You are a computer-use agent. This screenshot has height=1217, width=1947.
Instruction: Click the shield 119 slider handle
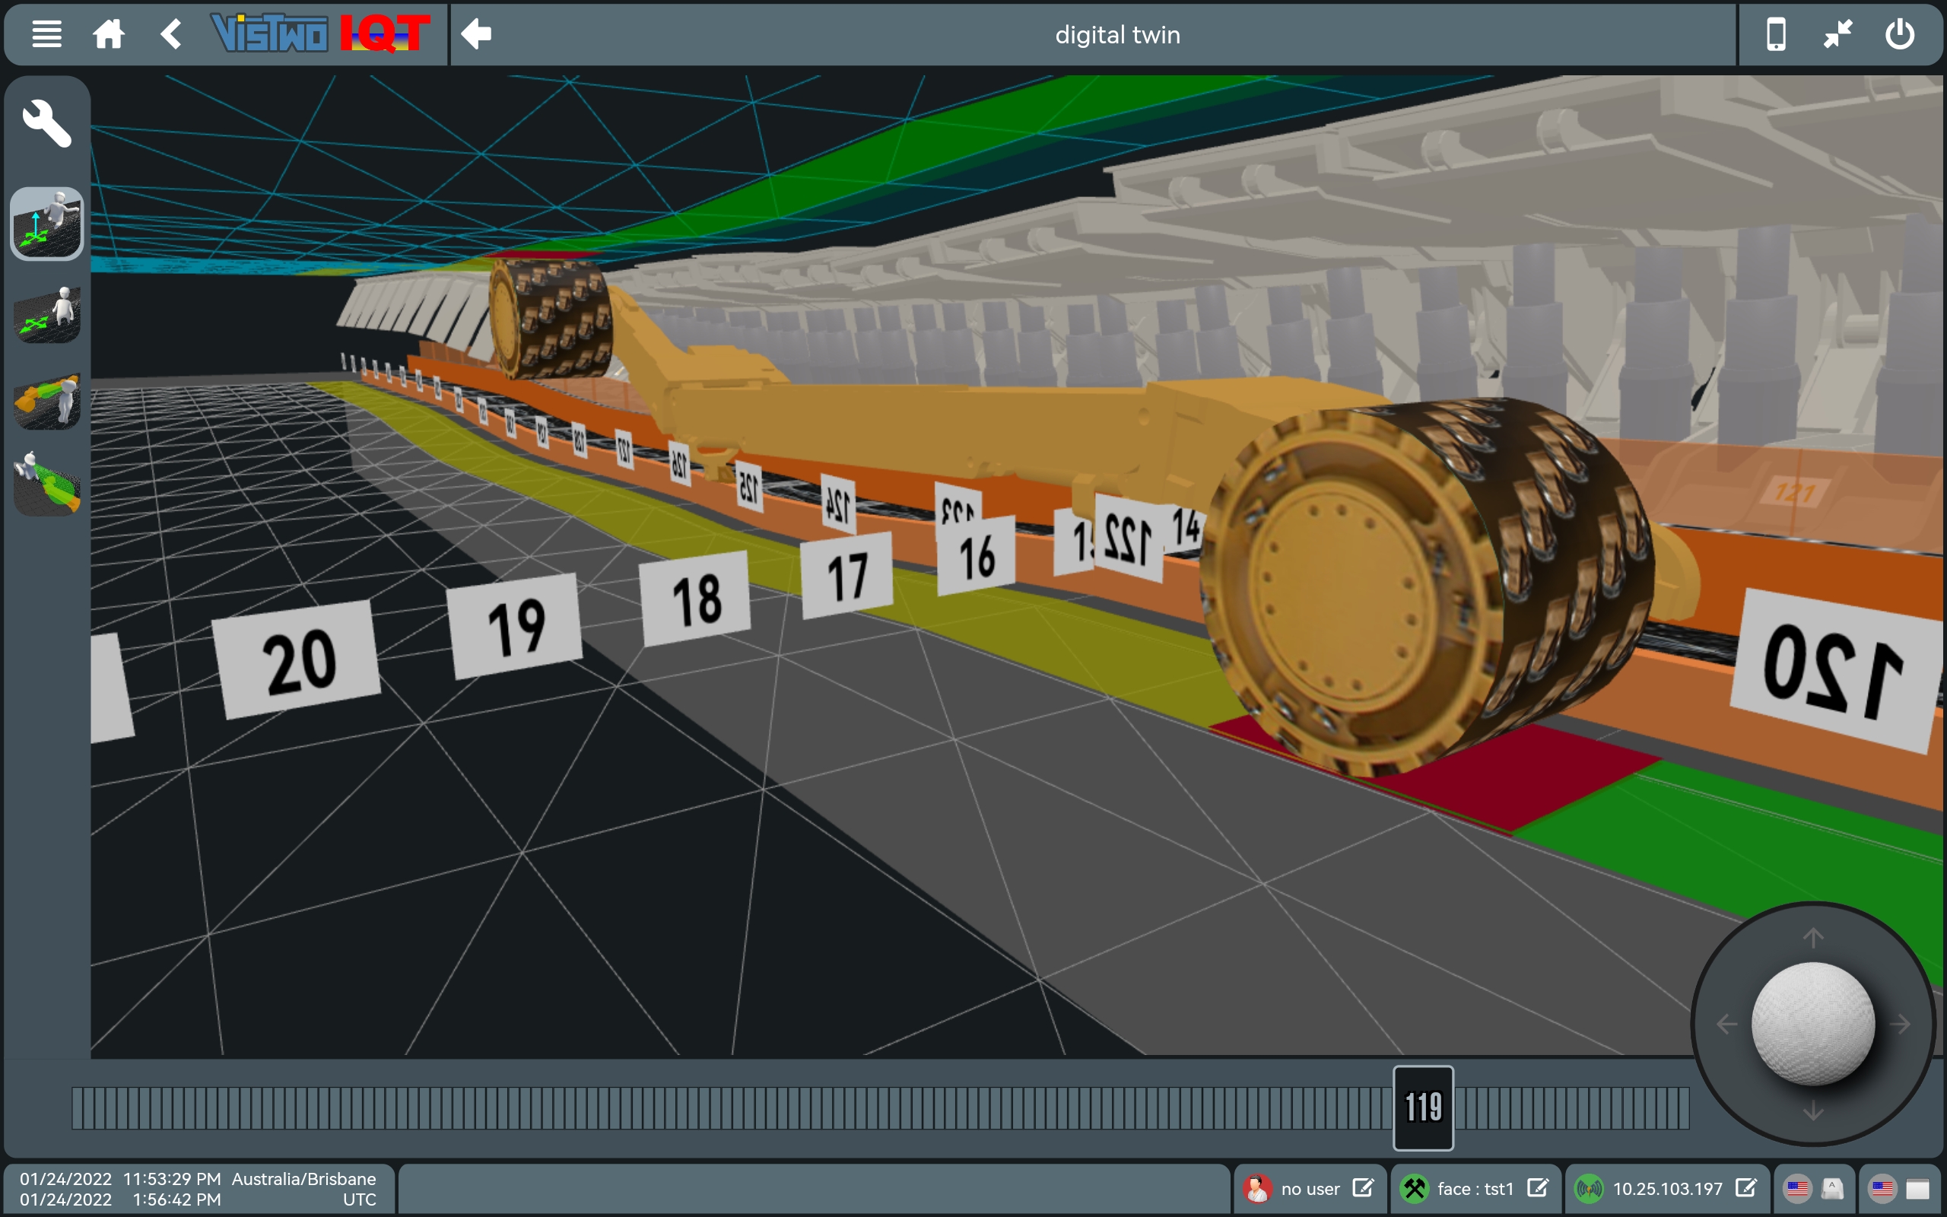click(1422, 1107)
